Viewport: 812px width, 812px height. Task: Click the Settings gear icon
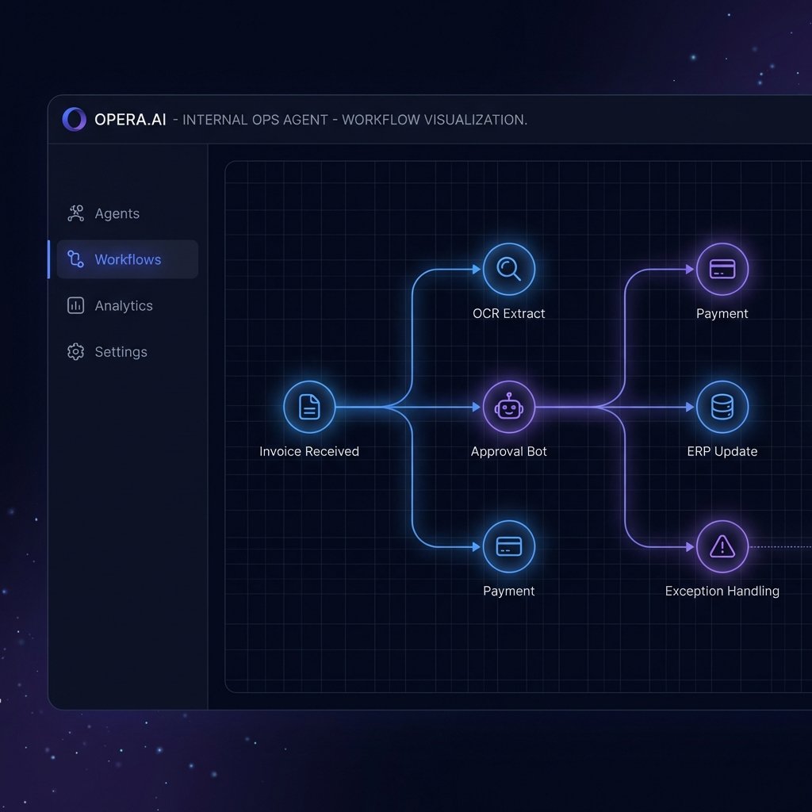75,351
